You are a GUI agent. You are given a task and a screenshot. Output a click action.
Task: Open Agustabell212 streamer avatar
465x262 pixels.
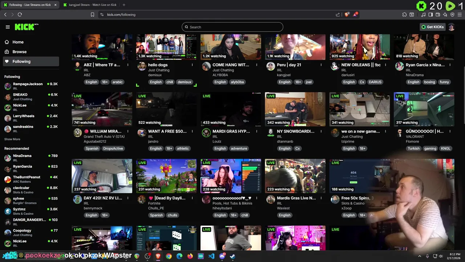77,133
